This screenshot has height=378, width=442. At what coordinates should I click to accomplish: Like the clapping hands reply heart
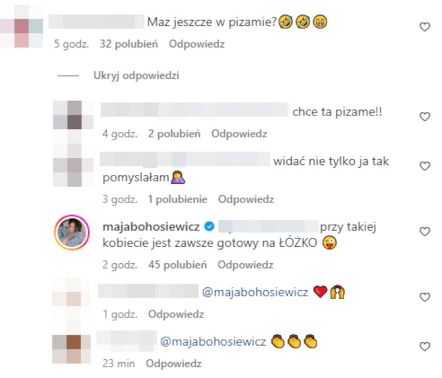tap(424, 346)
